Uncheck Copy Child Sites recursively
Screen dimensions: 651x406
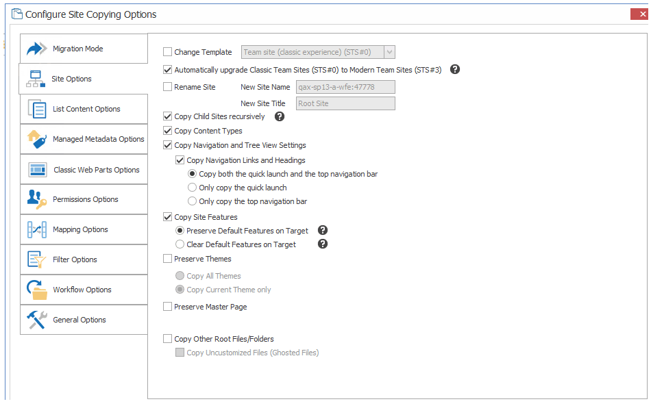167,116
